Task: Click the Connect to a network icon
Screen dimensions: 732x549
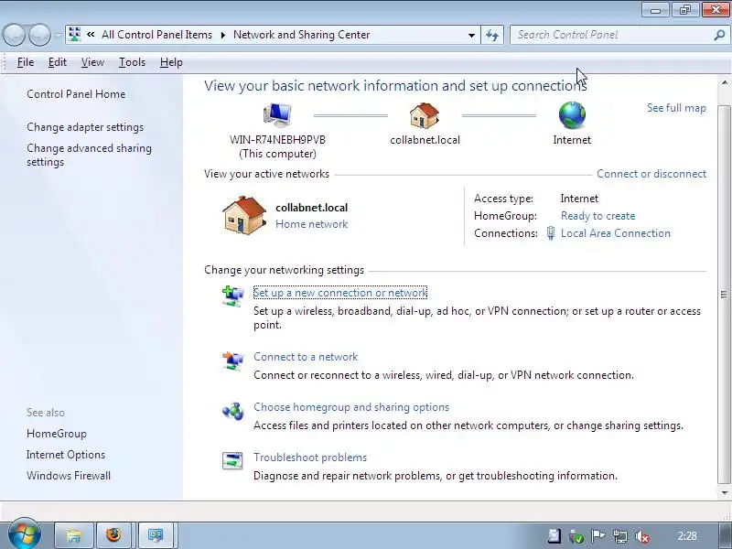Action: click(232, 361)
